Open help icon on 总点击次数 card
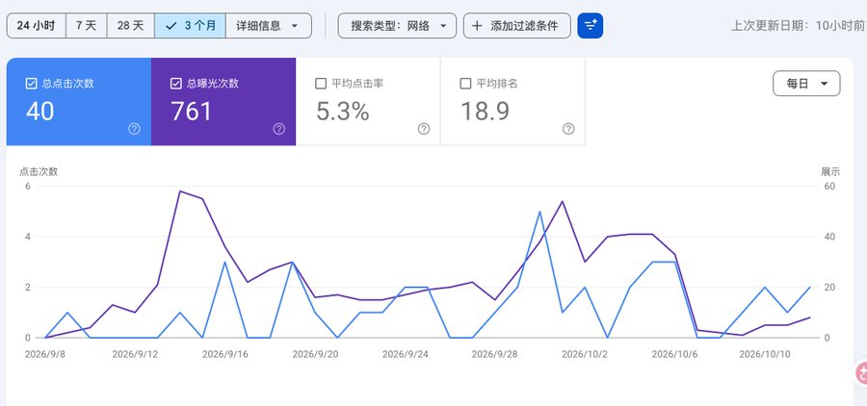Screen dimensions: 867x406 click(x=134, y=129)
